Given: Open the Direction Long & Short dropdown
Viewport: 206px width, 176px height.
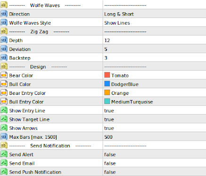Looking at the screenshot, I should [155, 14].
